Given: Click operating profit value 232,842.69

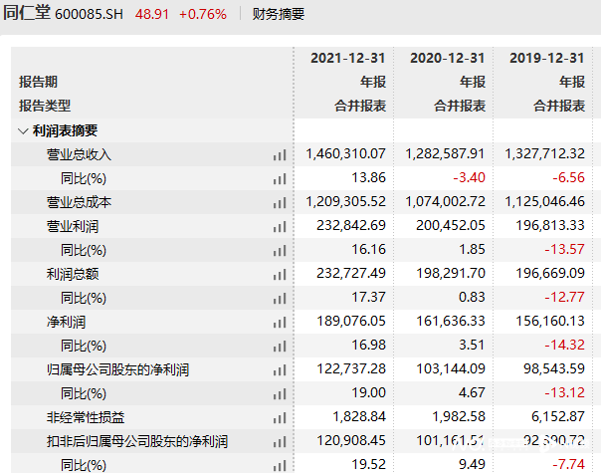Looking at the screenshot, I should (x=351, y=225).
